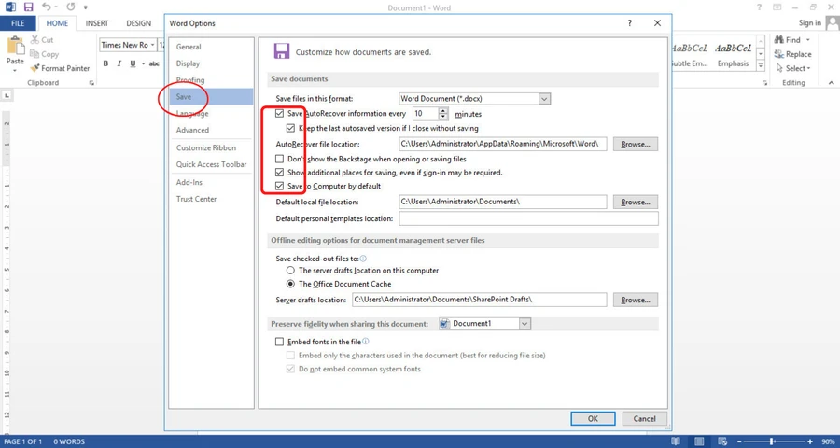This screenshot has height=448, width=840.
Task: Toggle Italic formatting
Action: click(x=119, y=63)
